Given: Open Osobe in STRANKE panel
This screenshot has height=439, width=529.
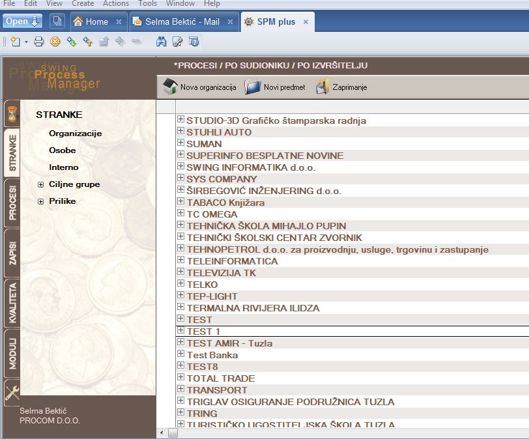Looking at the screenshot, I should (x=63, y=150).
